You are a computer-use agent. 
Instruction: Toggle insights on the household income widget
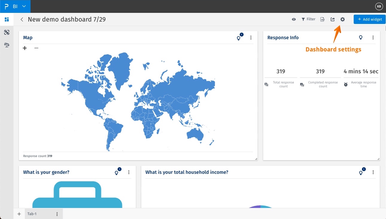(361, 173)
